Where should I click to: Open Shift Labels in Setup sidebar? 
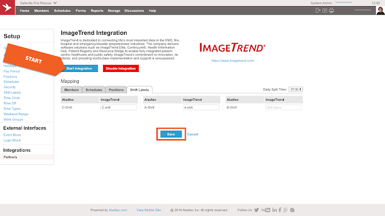tap(12, 92)
